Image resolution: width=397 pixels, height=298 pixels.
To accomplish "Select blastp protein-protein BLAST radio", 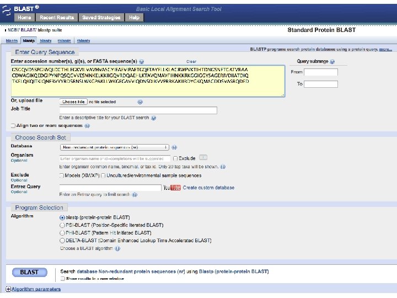I will click(x=62, y=217).
